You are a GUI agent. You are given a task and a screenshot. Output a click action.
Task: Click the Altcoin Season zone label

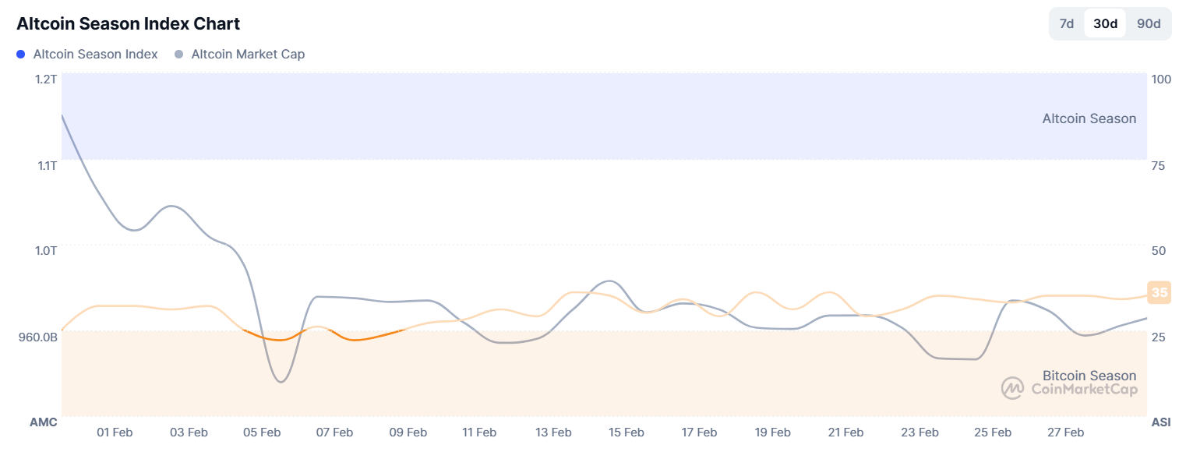point(1089,118)
